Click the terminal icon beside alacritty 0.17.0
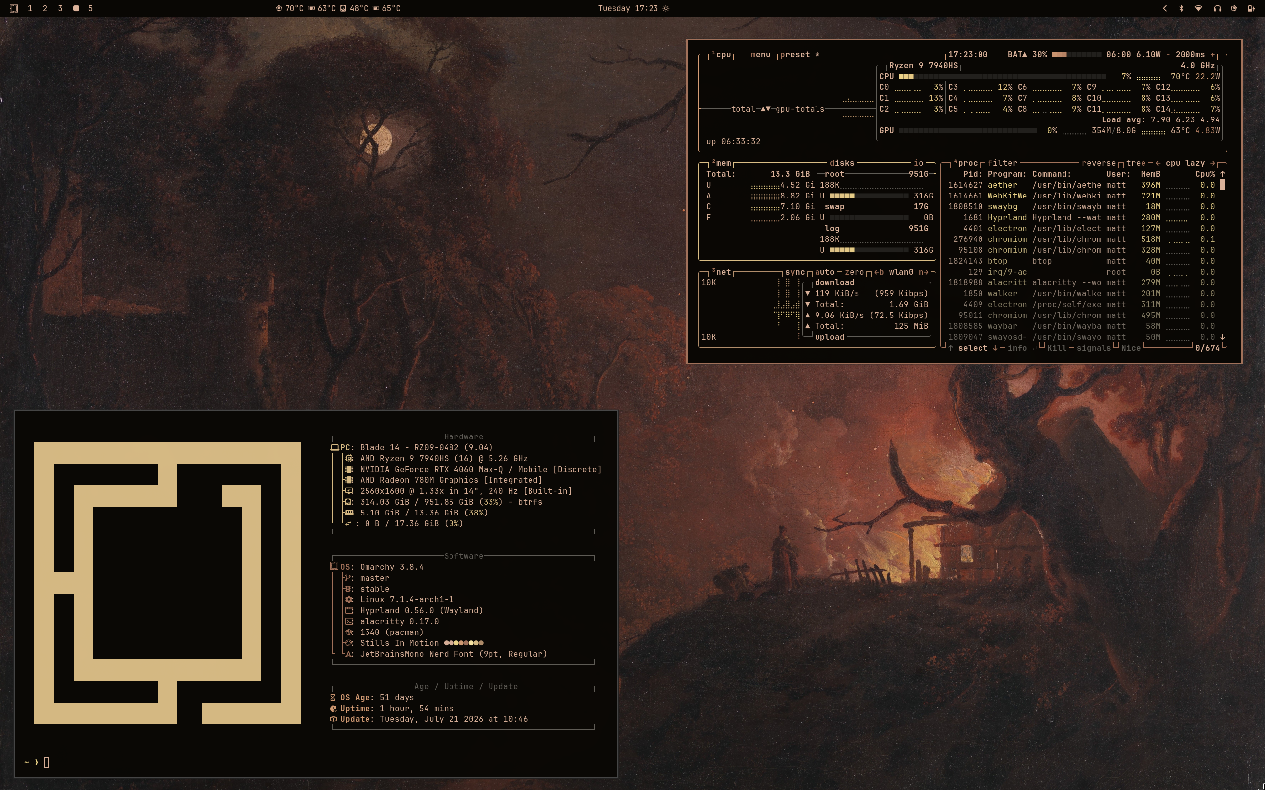The height and width of the screenshot is (792, 1267). point(349,622)
